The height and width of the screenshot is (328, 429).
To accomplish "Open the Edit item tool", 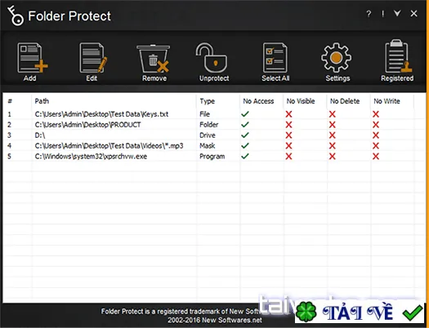I will pyautogui.click(x=93, y=58).
